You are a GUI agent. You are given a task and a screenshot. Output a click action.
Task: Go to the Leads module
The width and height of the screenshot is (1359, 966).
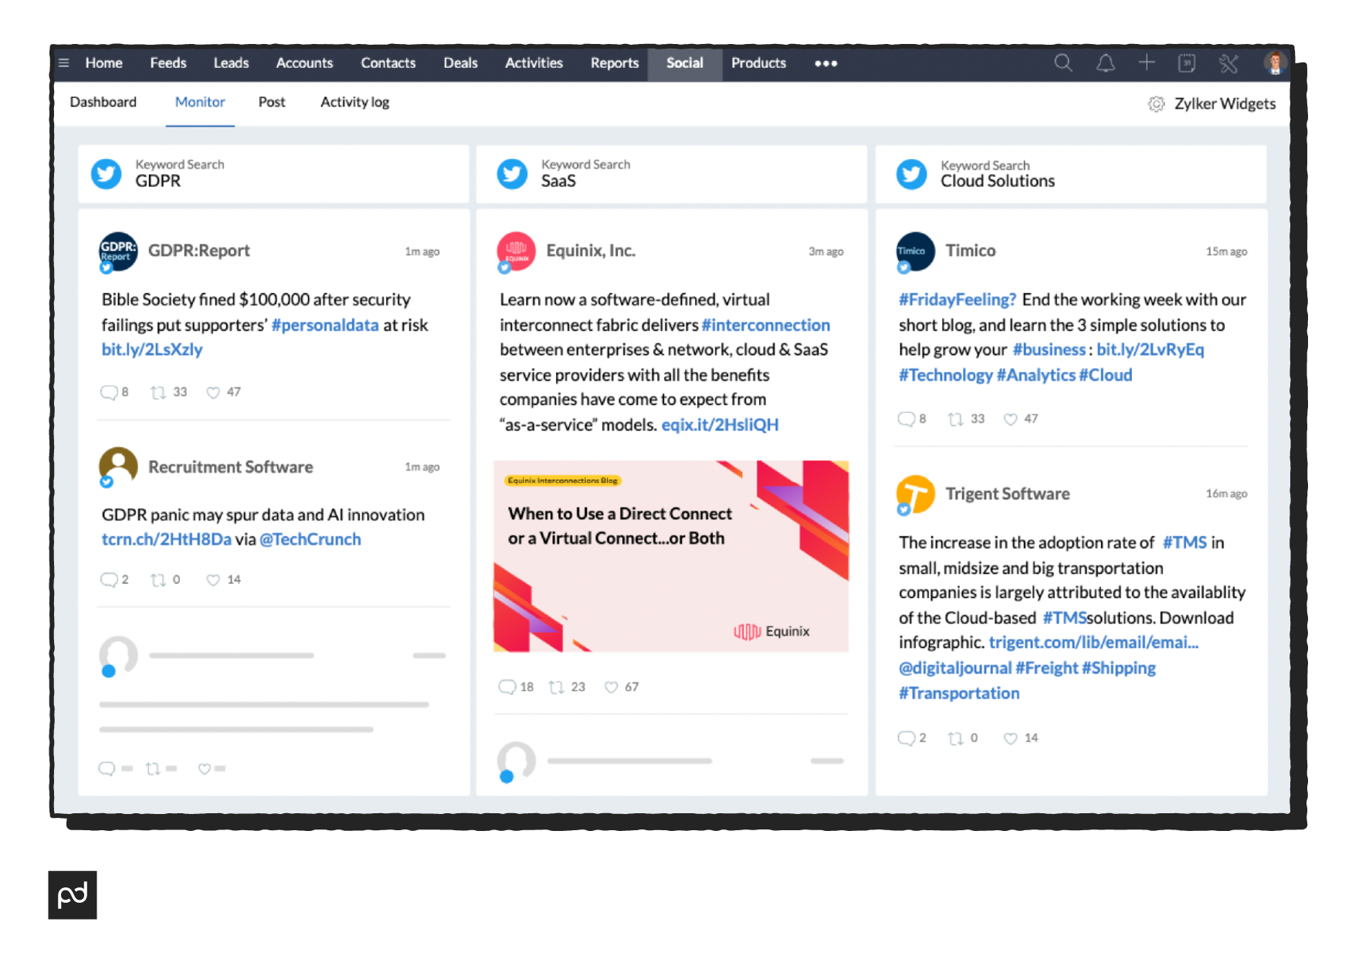click(232, 63)
